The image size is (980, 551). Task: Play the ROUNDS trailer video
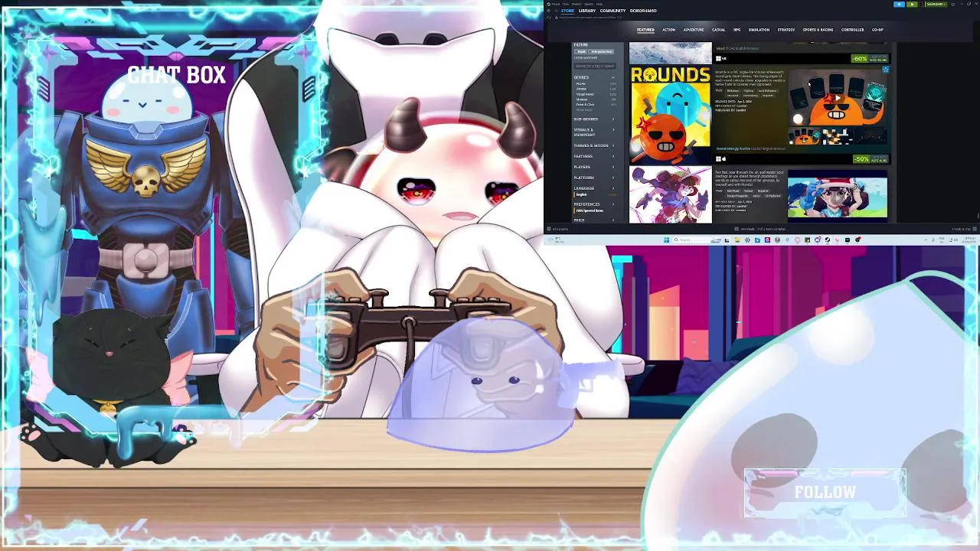[837, 98]
